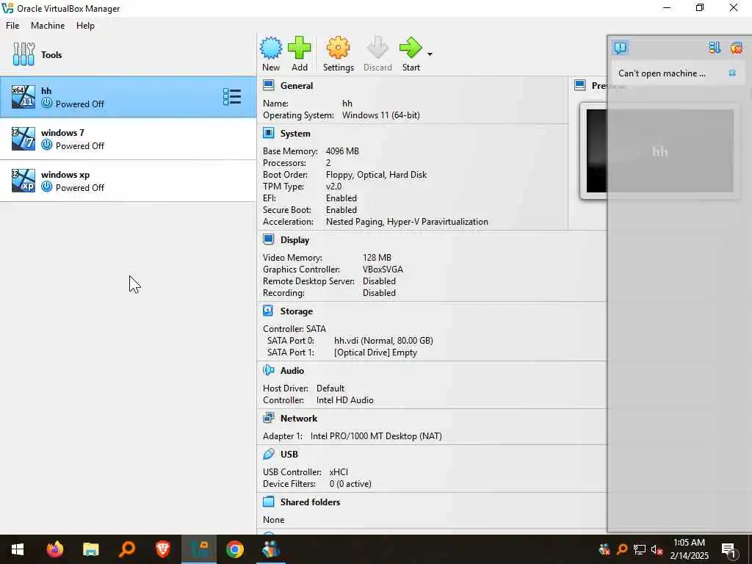Screen dimensions: 752x564
Task: Click delete finished notifications icon
Action: tap(736, 48)
